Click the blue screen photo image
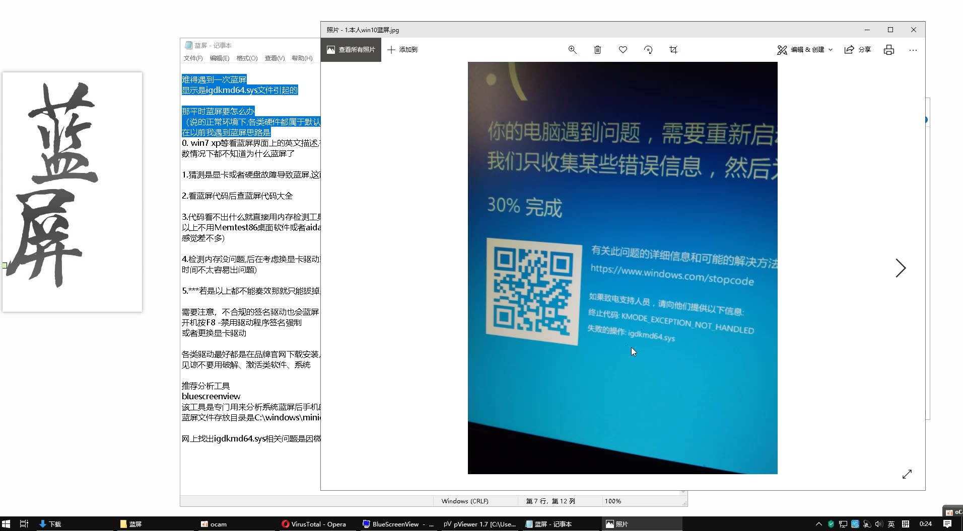The height and width of the screenshot is (531, 963). click(x=623, y=268)
